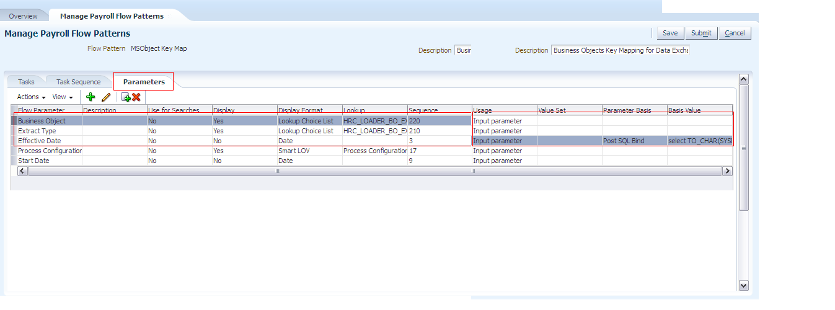Click the page vertical scrollbar thumb
835x310 pixels.
(x=744, y=148)
